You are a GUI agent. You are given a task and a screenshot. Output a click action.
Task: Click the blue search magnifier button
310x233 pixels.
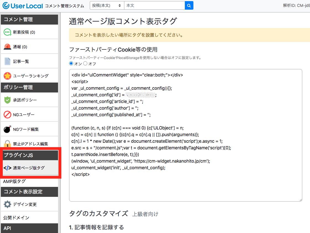click(189, 6)
